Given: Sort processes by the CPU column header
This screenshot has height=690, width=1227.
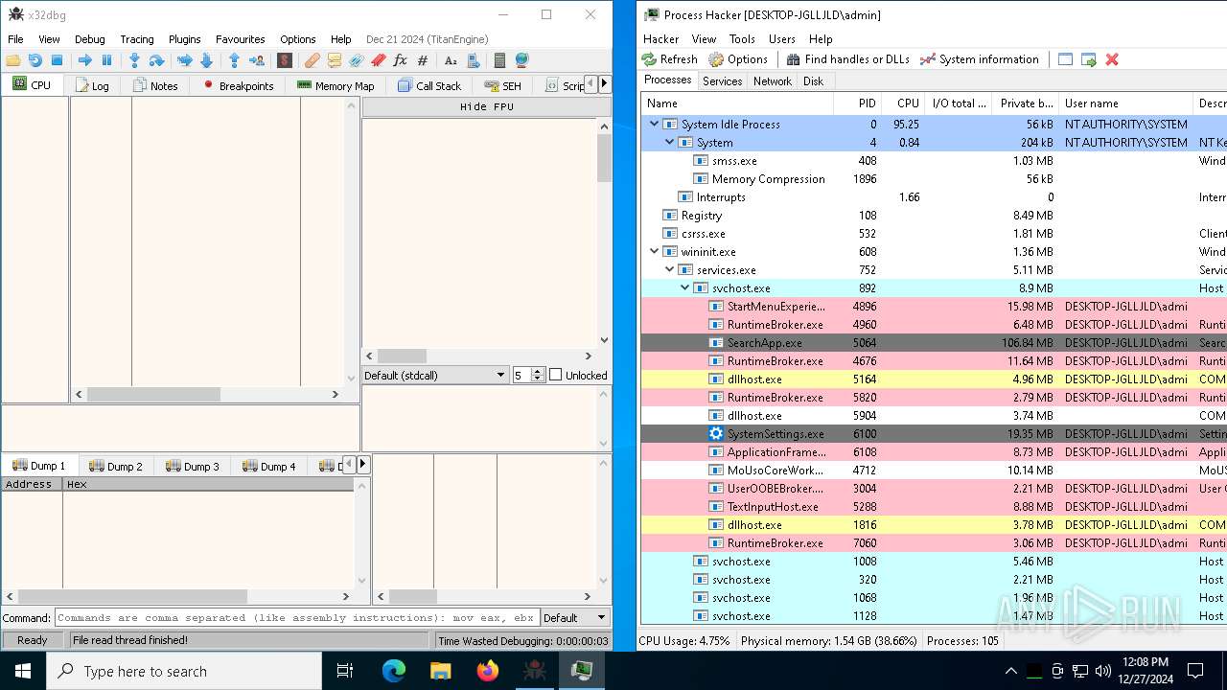Looking at the screenshot, I should pyautogui.click(x=903, y=103).
